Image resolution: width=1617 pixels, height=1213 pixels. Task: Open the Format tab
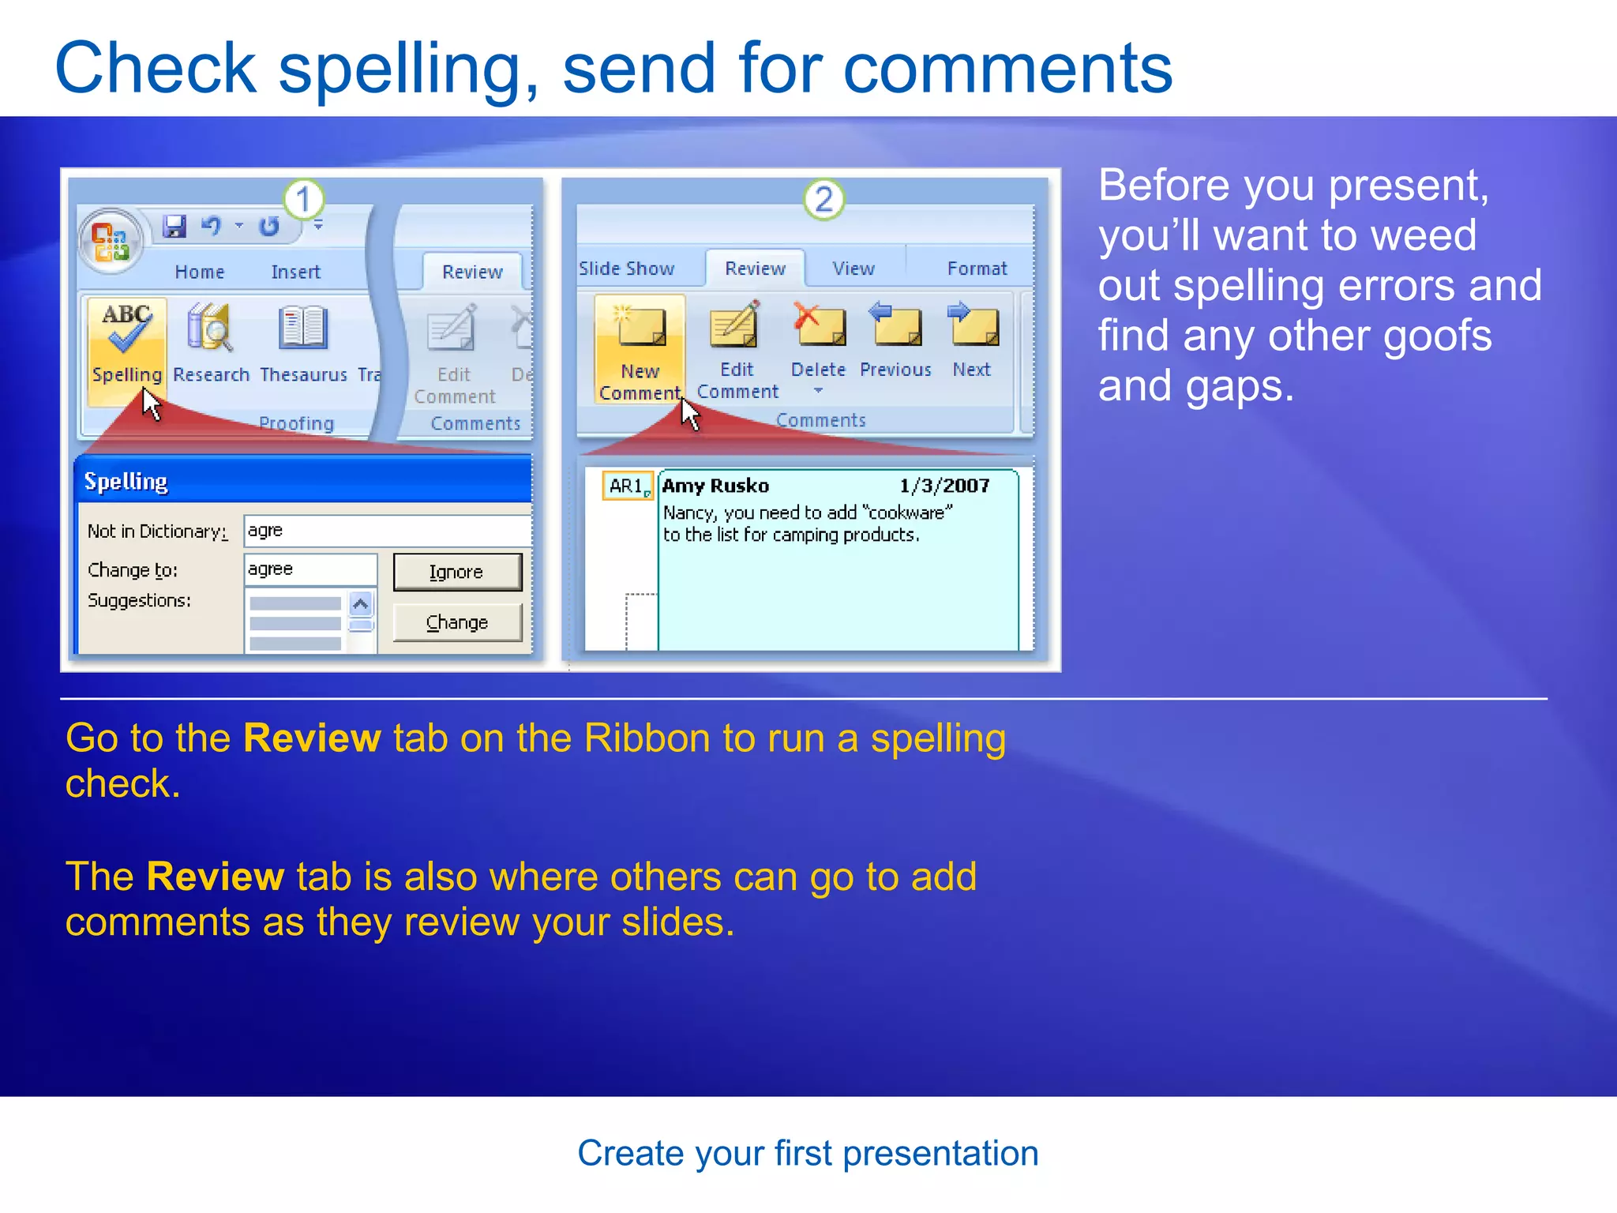click(977, 269)
